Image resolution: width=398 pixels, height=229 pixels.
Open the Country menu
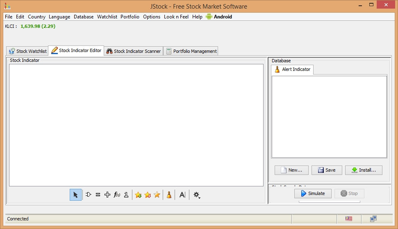pyautogui.click(x=36, y=17)
